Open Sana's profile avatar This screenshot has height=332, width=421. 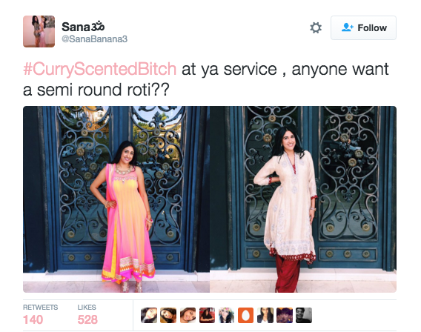39,31
